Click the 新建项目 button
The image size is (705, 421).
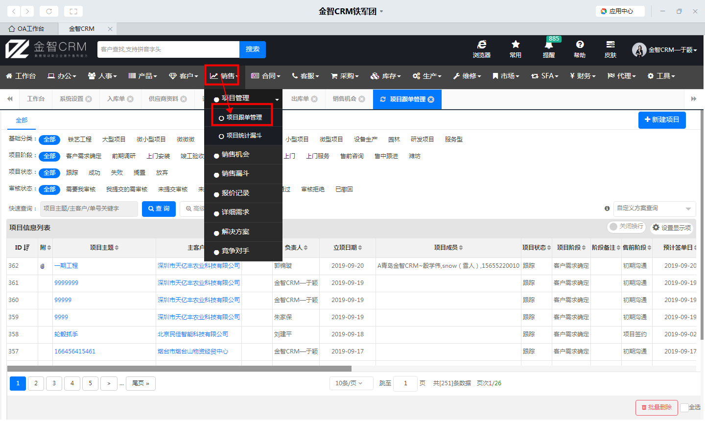662,120
